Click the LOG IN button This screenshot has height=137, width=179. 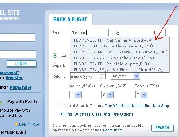click(21, 64)
